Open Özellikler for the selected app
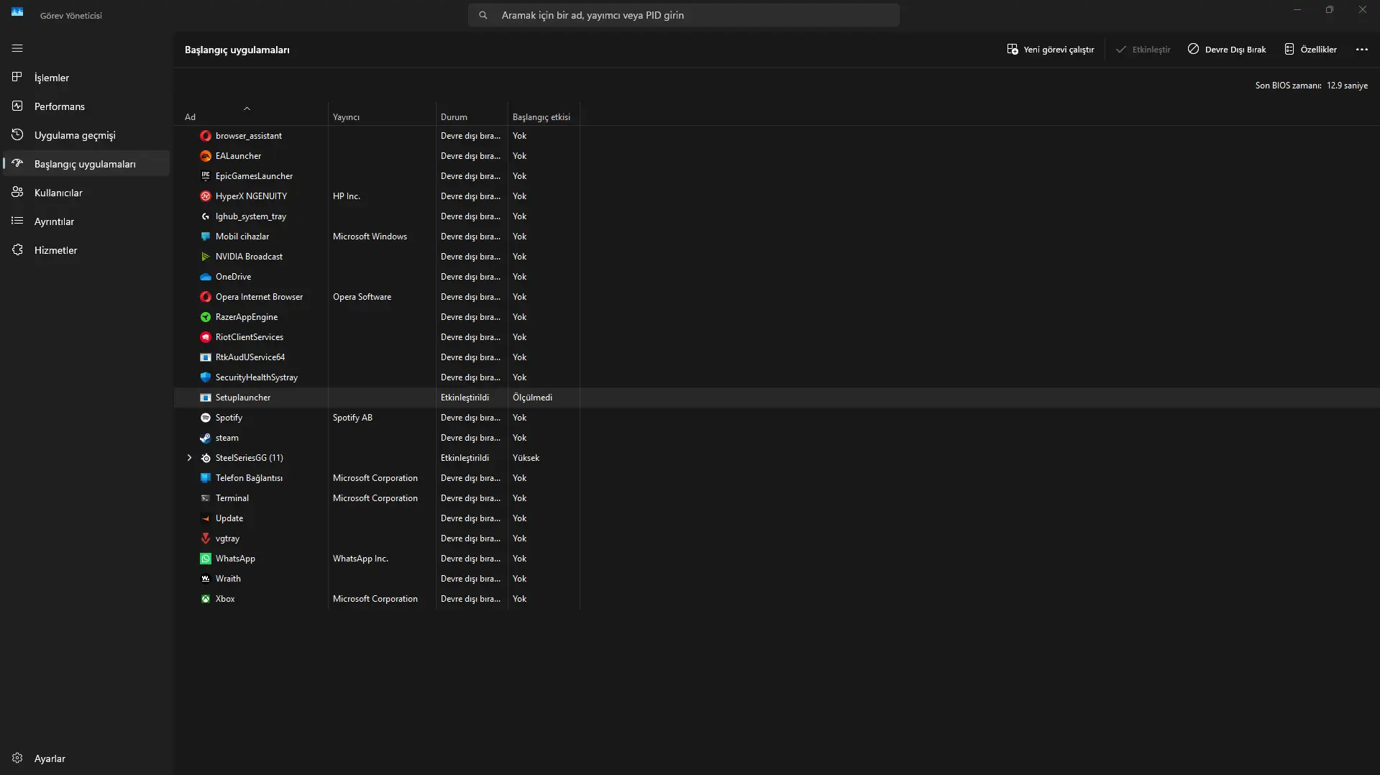Viewport: 1380px width, 775px height. click(x=1310, y=50)
